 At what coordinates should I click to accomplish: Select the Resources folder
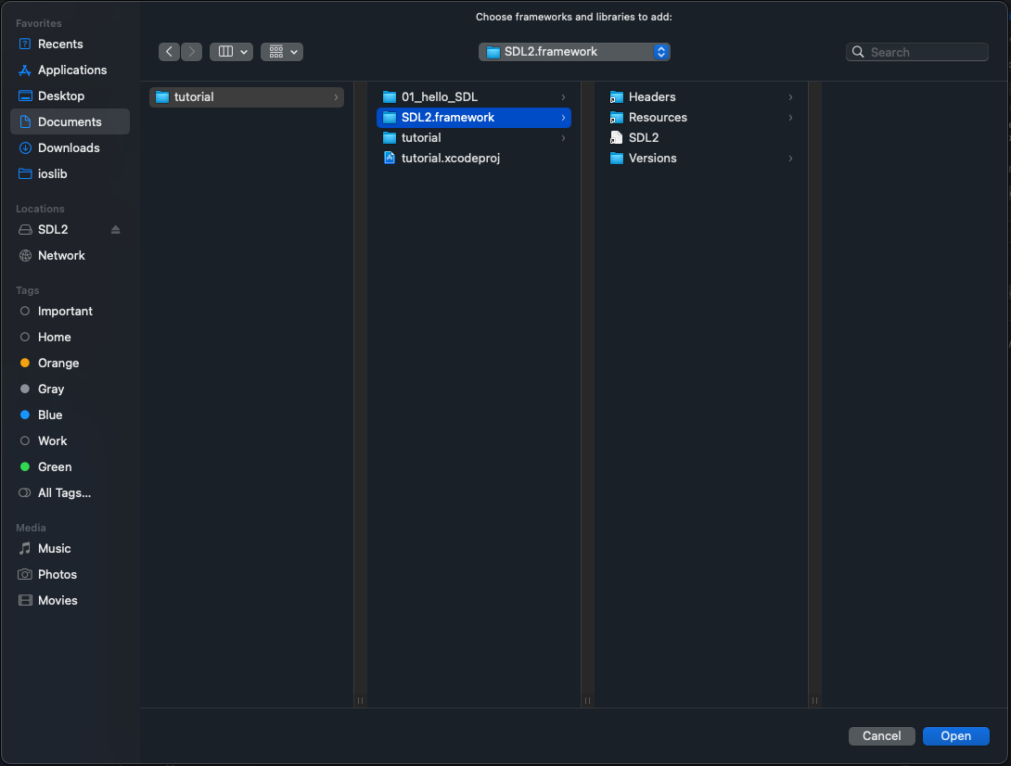click(700, 118)
